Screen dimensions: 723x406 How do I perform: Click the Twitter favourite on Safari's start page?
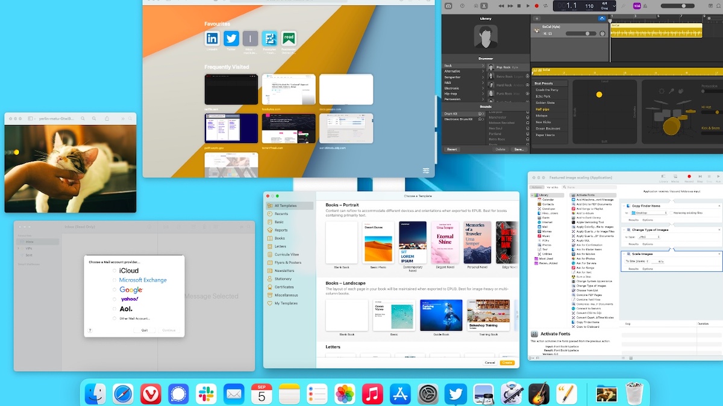(231, 37)
